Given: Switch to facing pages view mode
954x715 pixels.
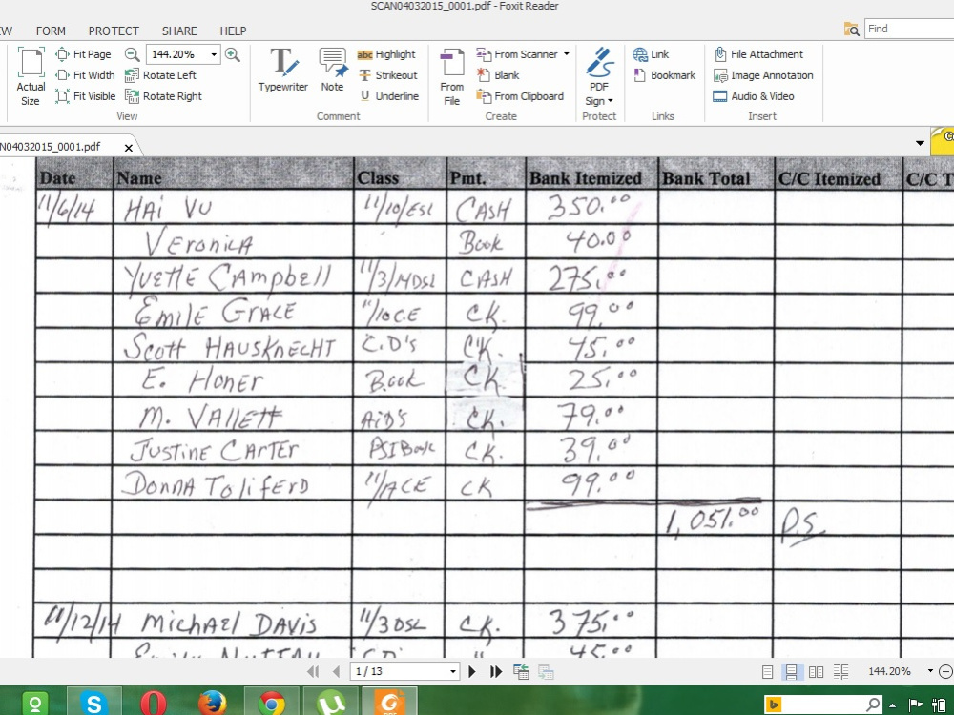Looking at the screenshot, I should click(x=816, y=671).
